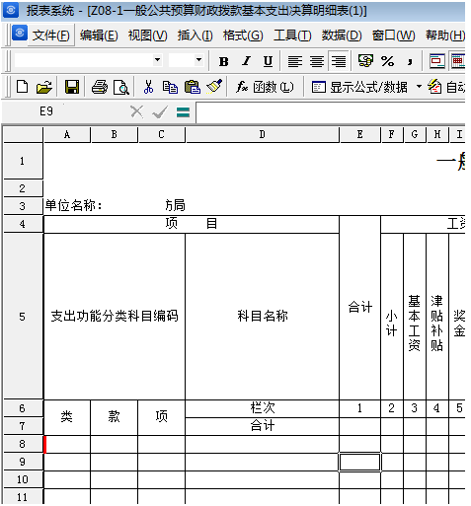Image resolution: width=471 pixels, height=506 pixels.
Task: Select column E header
Action: (359, 135)
